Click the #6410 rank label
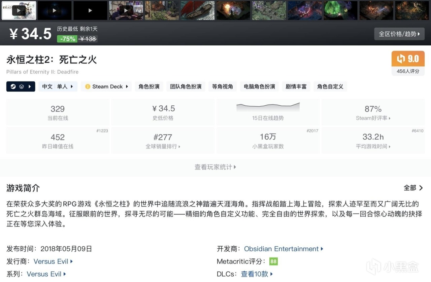Viewport: 431px width, 282px height. coord(418,131)
